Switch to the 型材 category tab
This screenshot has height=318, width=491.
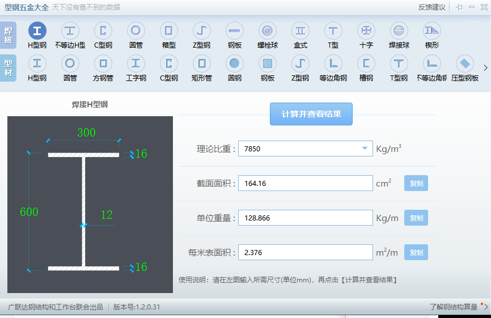pyautogui.click(x=8, y=68)
